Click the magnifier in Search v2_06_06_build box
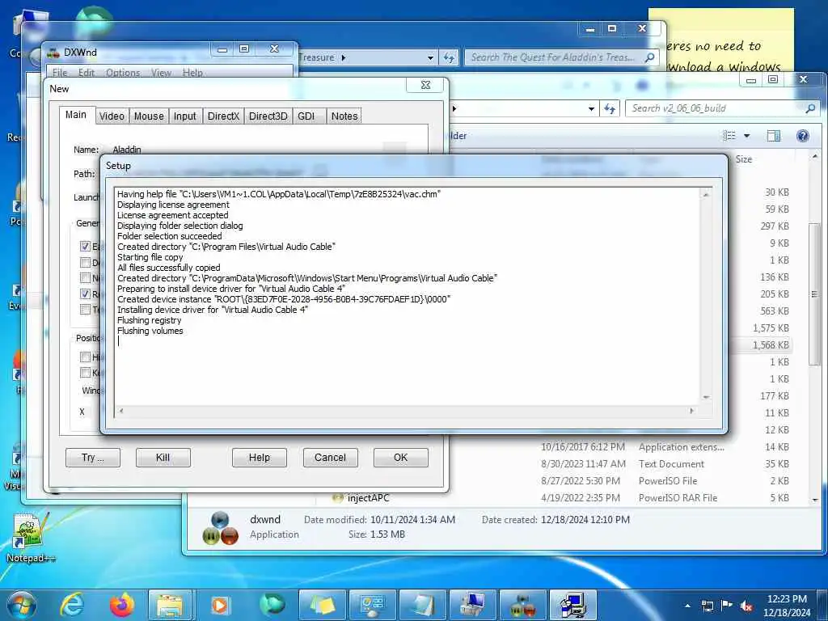 pyautogui.click(x=810, y=108)
